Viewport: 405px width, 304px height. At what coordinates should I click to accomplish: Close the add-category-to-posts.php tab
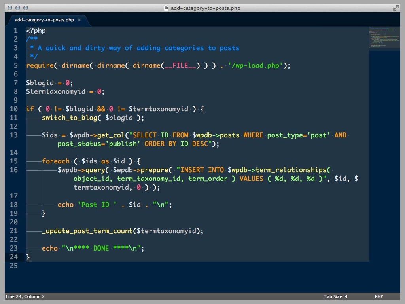point(79,20)
